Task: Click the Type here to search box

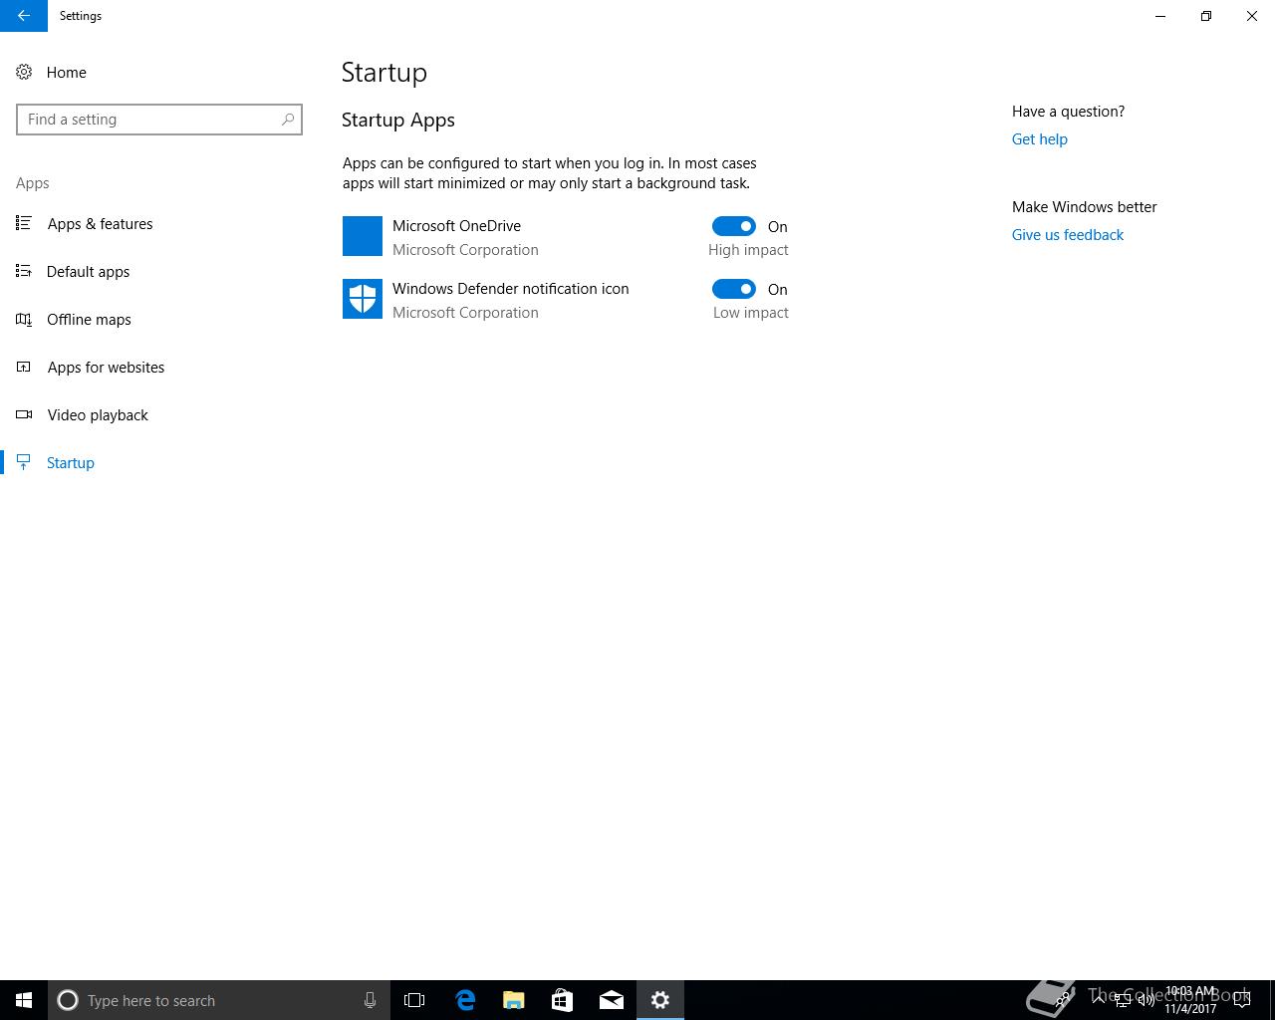Action: pos(219,1000)
